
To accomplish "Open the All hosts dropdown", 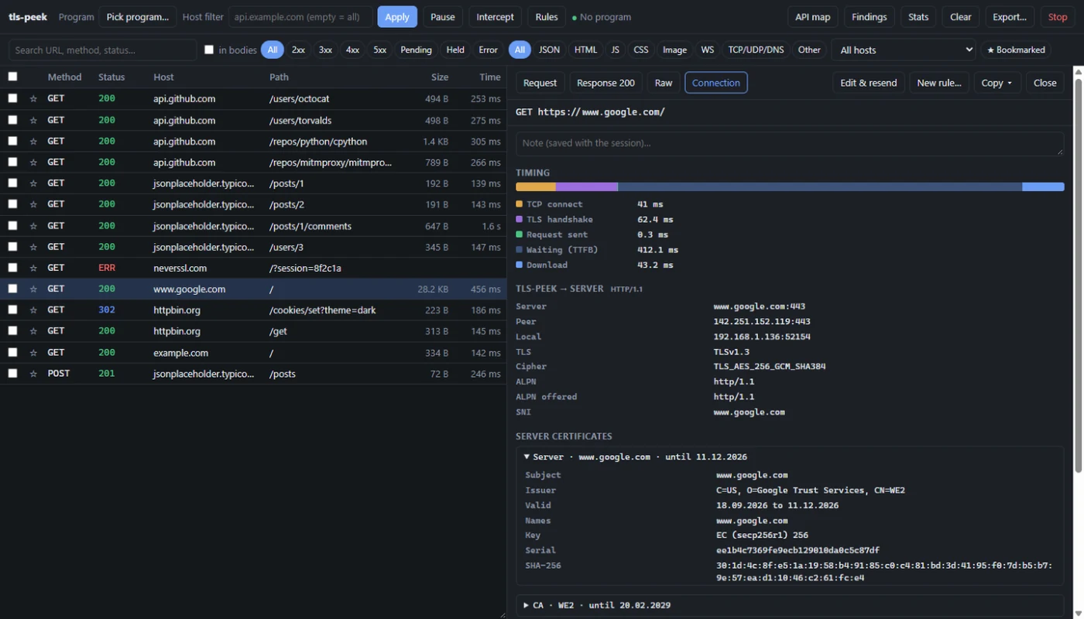I will [904, 50].
